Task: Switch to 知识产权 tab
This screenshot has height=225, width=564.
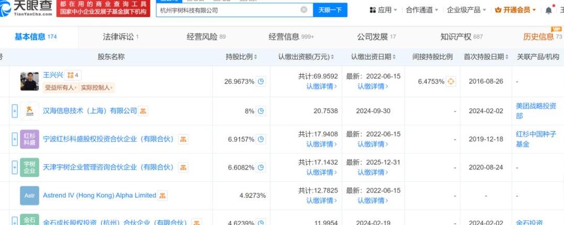Action: 461,37
